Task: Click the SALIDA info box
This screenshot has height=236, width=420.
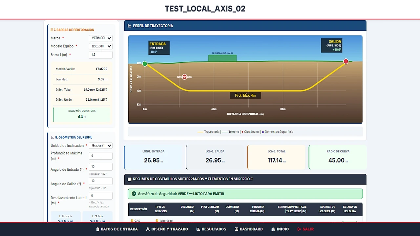Action: pos(331,46)
